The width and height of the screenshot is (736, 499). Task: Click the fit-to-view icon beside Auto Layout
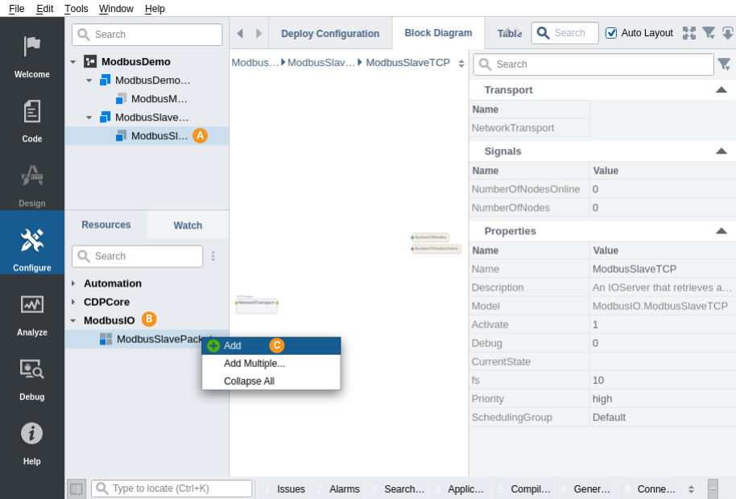pos(688,33)
